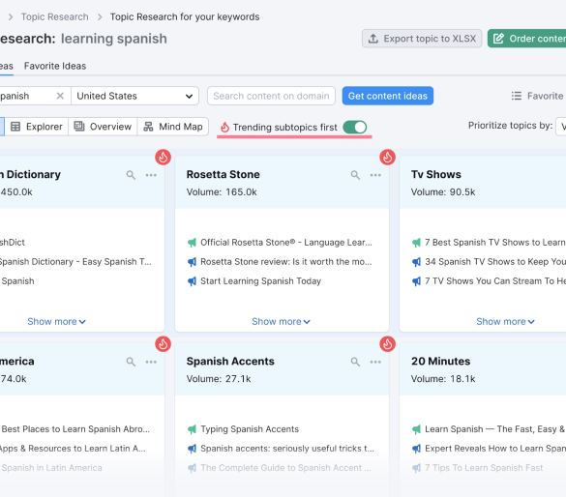Open headline Apps & Resources to Learn Latin
The width and height of the screenshot is (566, 497).
click(x=73, y=449)
